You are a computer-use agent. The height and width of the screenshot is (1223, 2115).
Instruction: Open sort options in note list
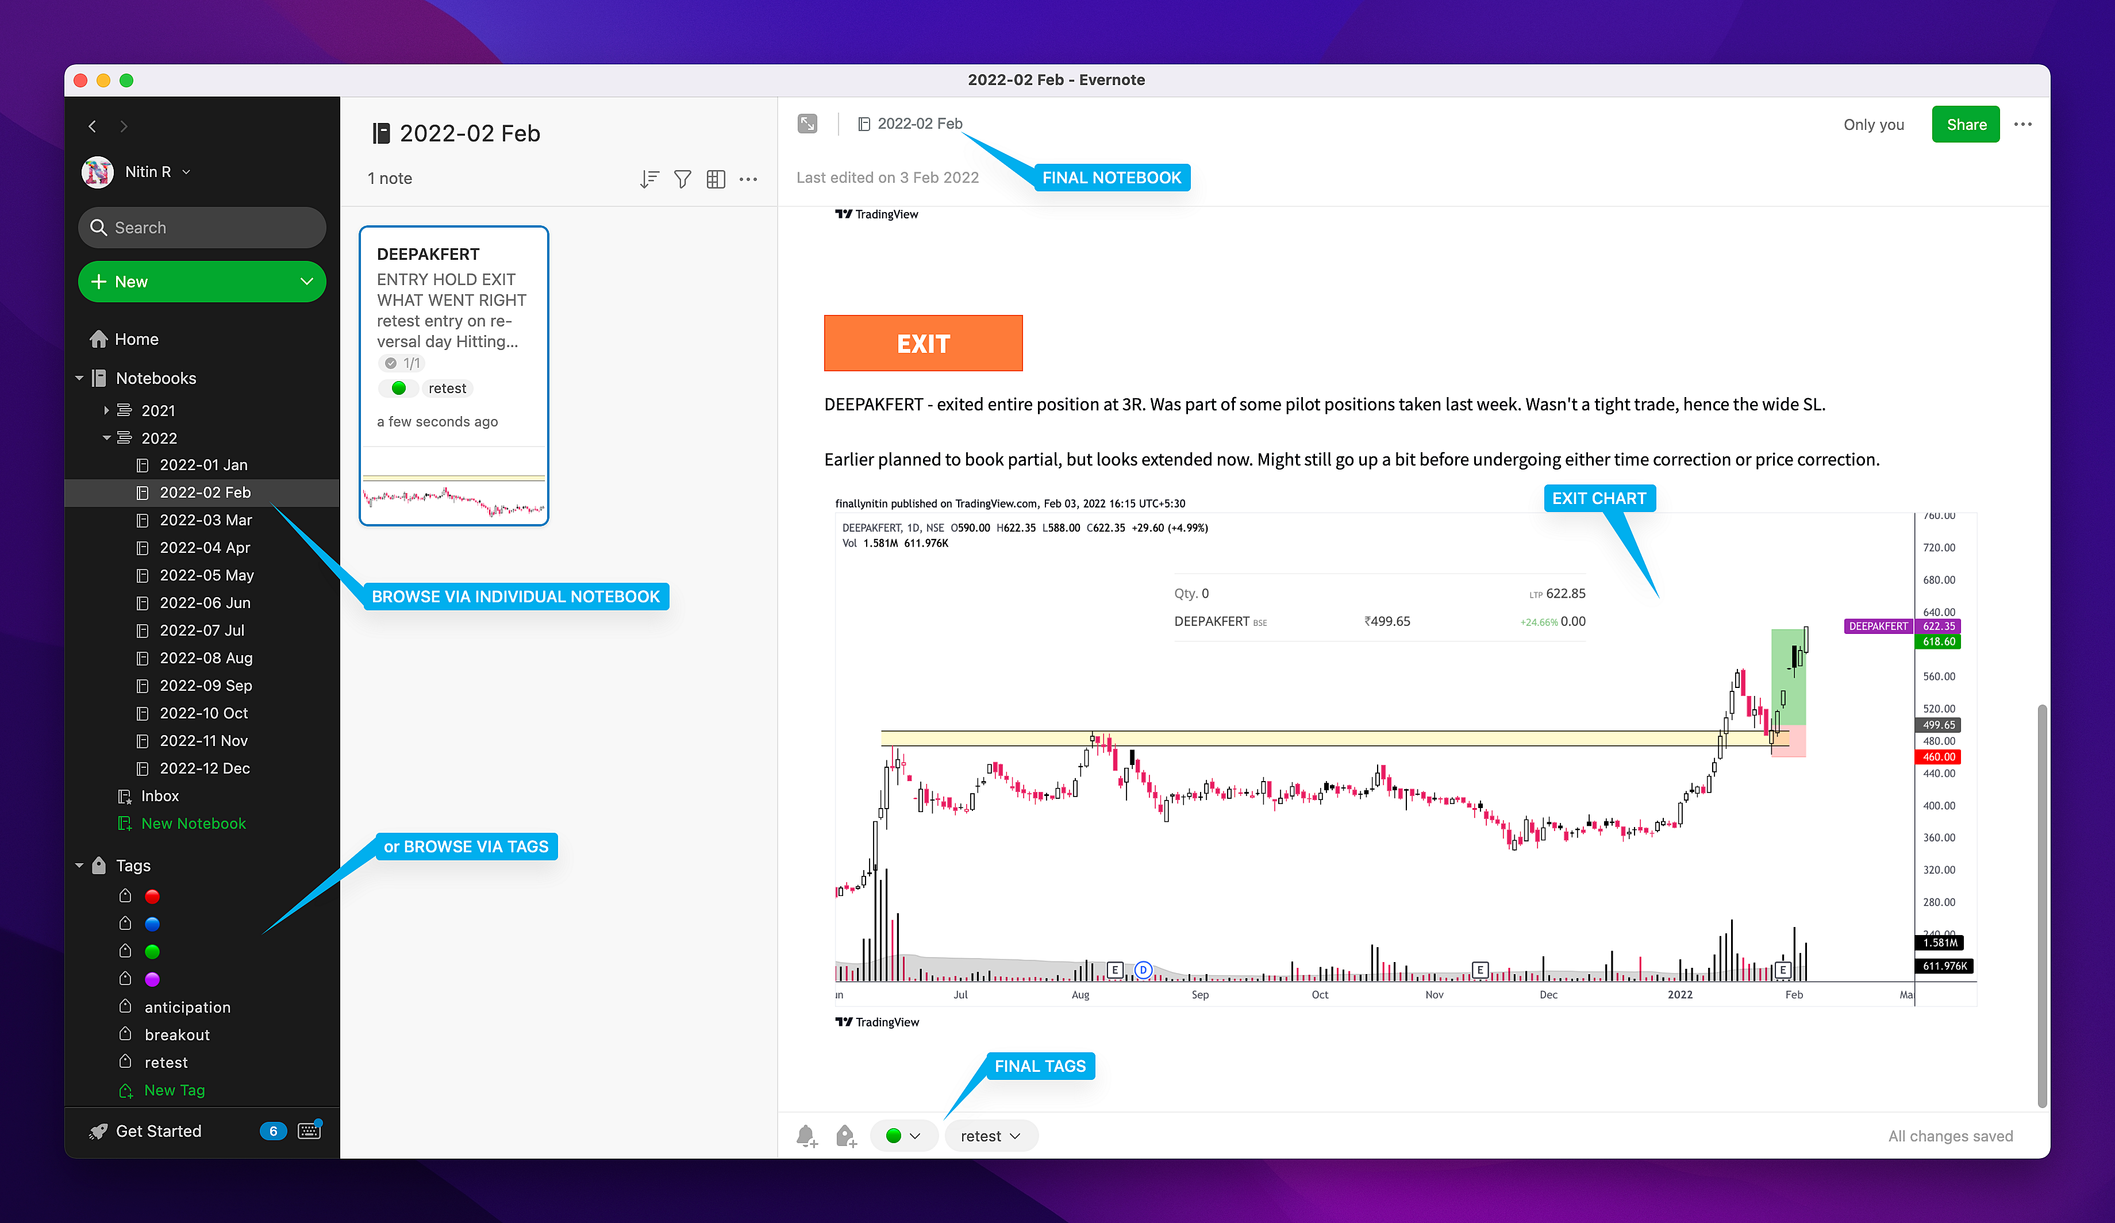[x=649, y=179]
